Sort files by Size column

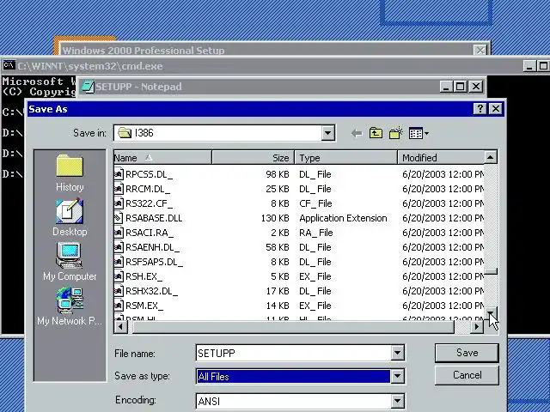point(253,158)
